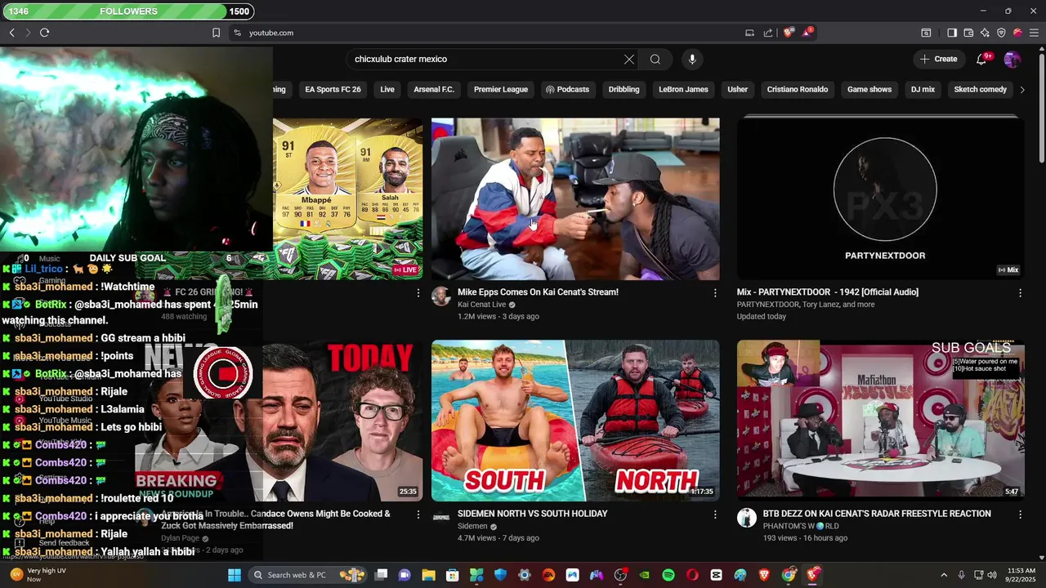The width and height of the screenshot is (1046, 588).
Task: Select the Live category chip
Action: pyautogui.click(x=387, y=89)
